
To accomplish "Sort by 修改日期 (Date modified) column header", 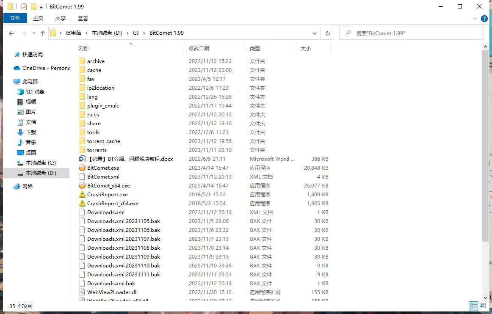I will 216,49.
